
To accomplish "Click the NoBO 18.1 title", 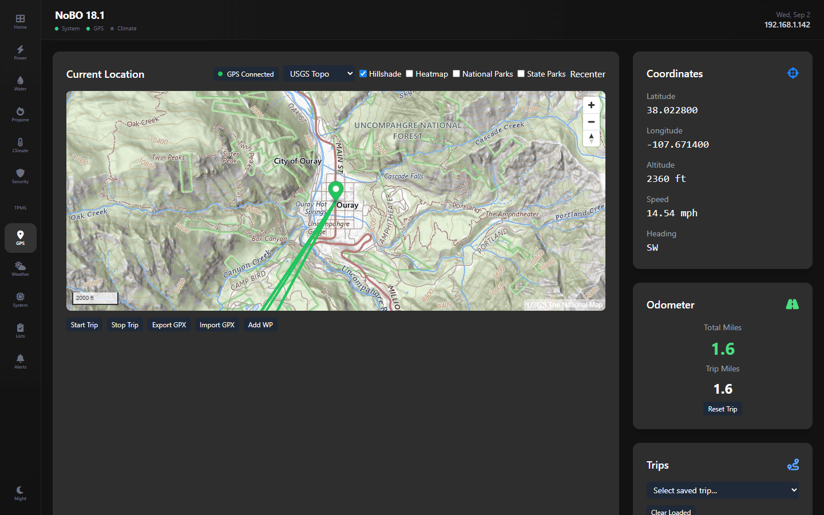I will [80, 15].
